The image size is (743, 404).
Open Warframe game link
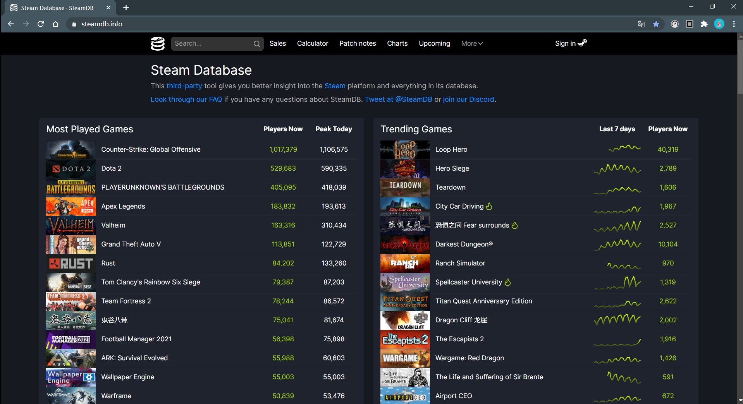pyautogui.click(x=116, y=396)
